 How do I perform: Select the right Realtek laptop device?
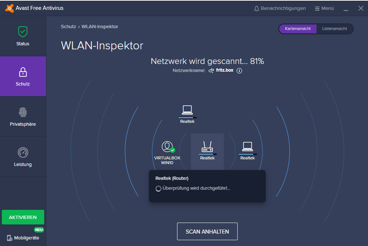(x=248, y=147)
